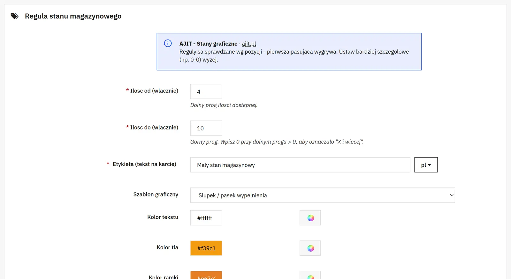Viewport: 511px width, 279px height.
Task: Expand the Szablon graficzny select box
Action: pyautogui.click(x=323, y=195)
